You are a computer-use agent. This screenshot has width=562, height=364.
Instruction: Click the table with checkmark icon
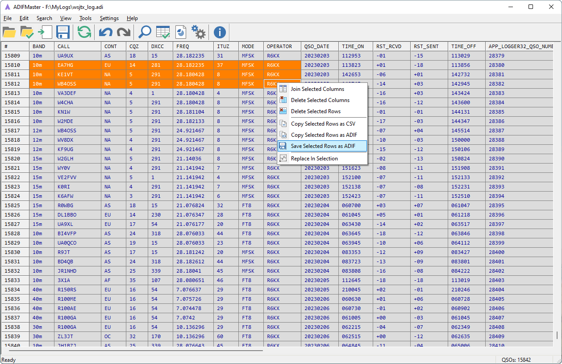tap(163, 32)
